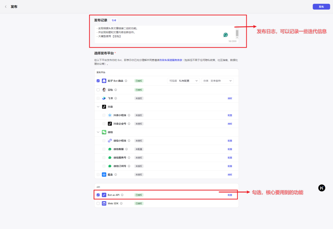
Task: Uncheck the Bot as API checkbox
Action: (98, 195)
